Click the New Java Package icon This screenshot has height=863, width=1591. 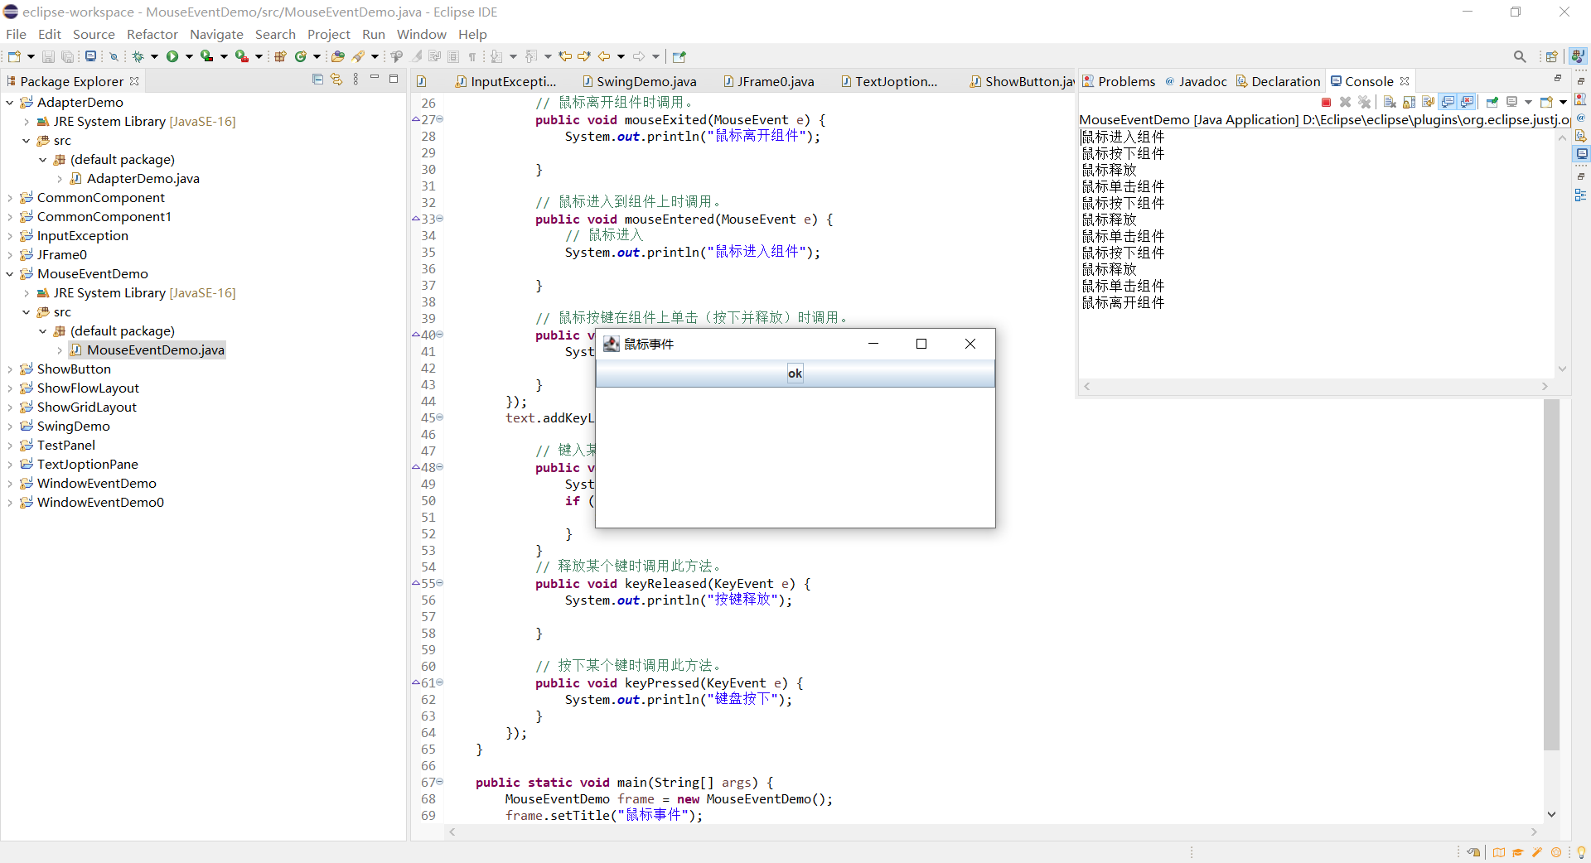tap(280, 56)
